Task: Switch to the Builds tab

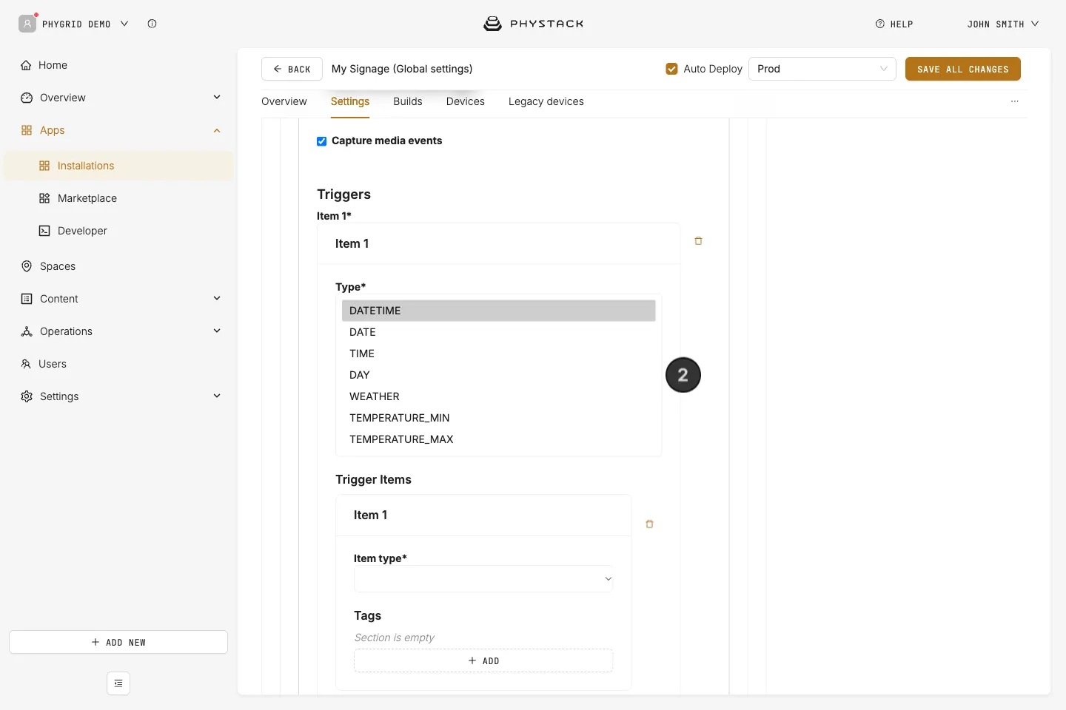Action: pos(408,101)
